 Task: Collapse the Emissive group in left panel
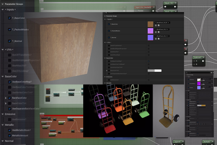point(2,114)
